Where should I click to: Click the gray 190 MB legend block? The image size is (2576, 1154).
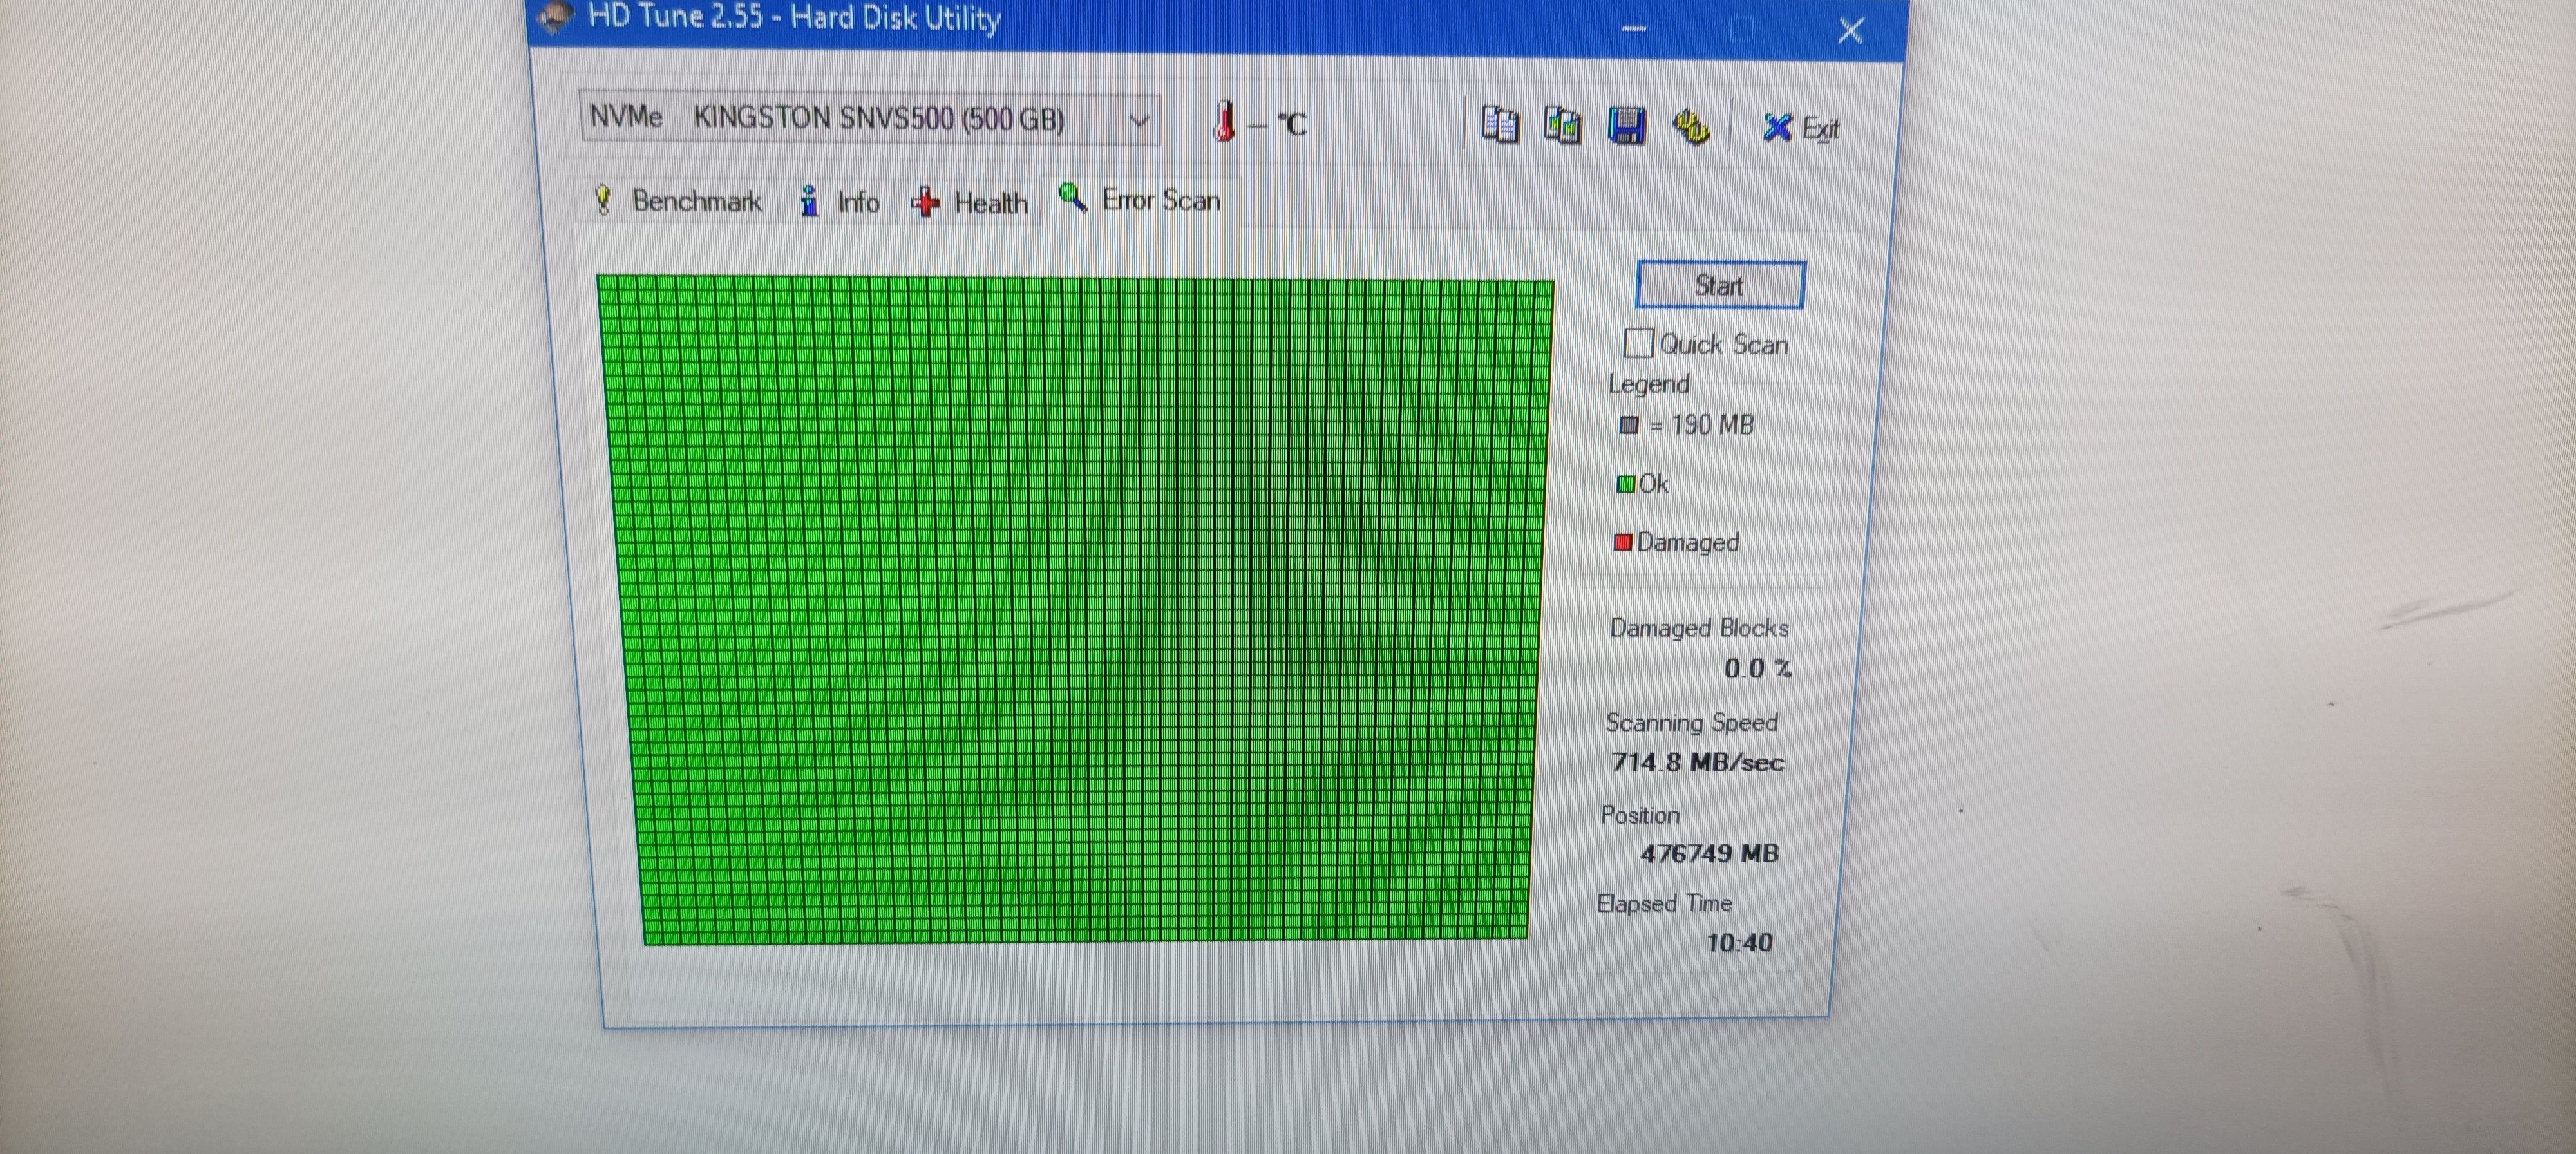1628,425
